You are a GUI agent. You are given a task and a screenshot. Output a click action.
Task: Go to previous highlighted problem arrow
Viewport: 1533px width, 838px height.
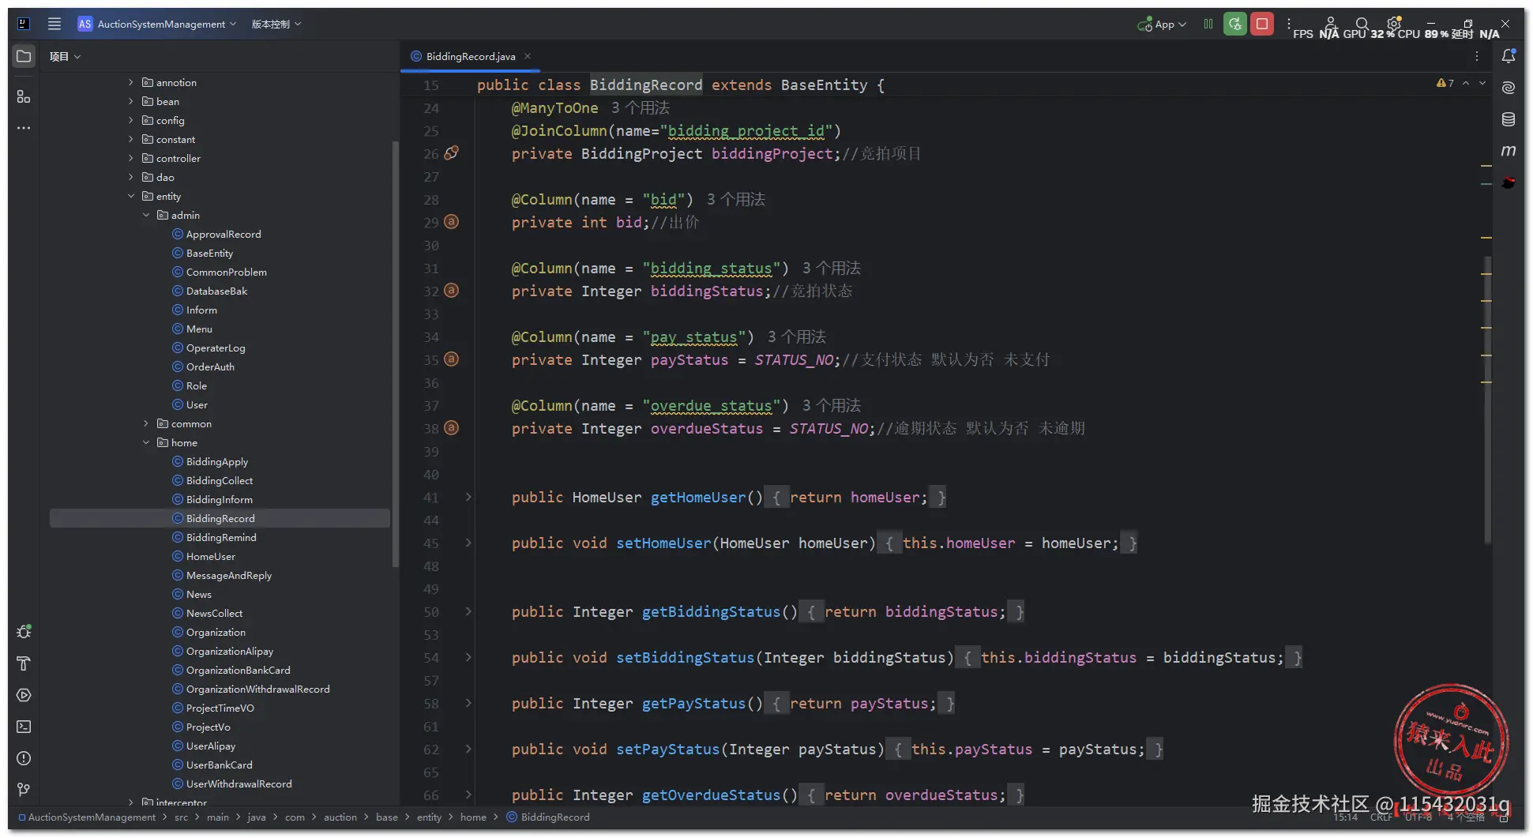1466,83
